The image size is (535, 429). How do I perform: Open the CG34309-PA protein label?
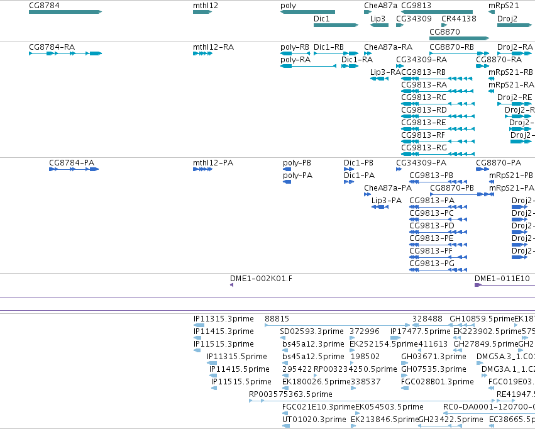pyautogui.click(x=421, y=163)
